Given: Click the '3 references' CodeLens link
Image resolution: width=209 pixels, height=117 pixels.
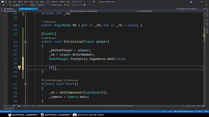Looking at the screenshot, I should coord(49,22).
